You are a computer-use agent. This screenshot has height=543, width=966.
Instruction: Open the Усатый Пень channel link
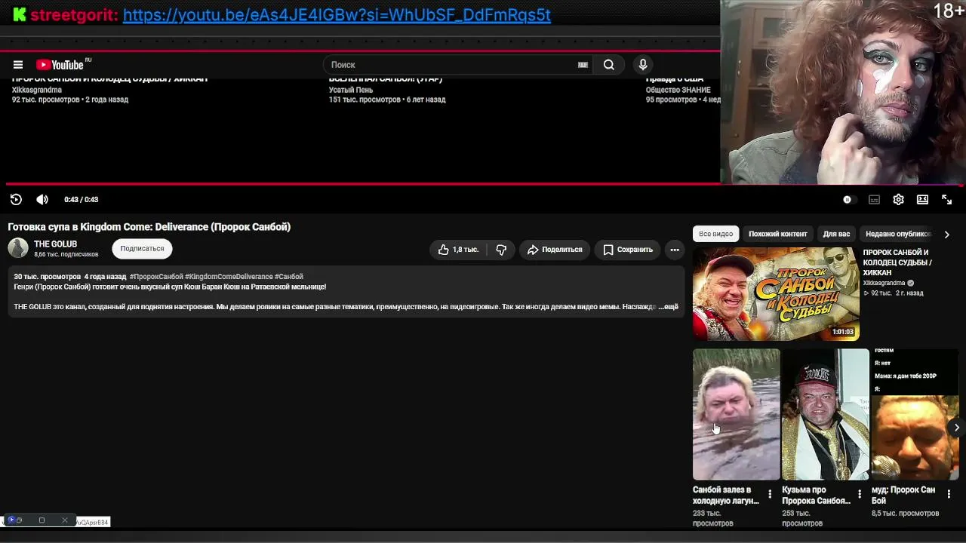click(x=351, y=90)
